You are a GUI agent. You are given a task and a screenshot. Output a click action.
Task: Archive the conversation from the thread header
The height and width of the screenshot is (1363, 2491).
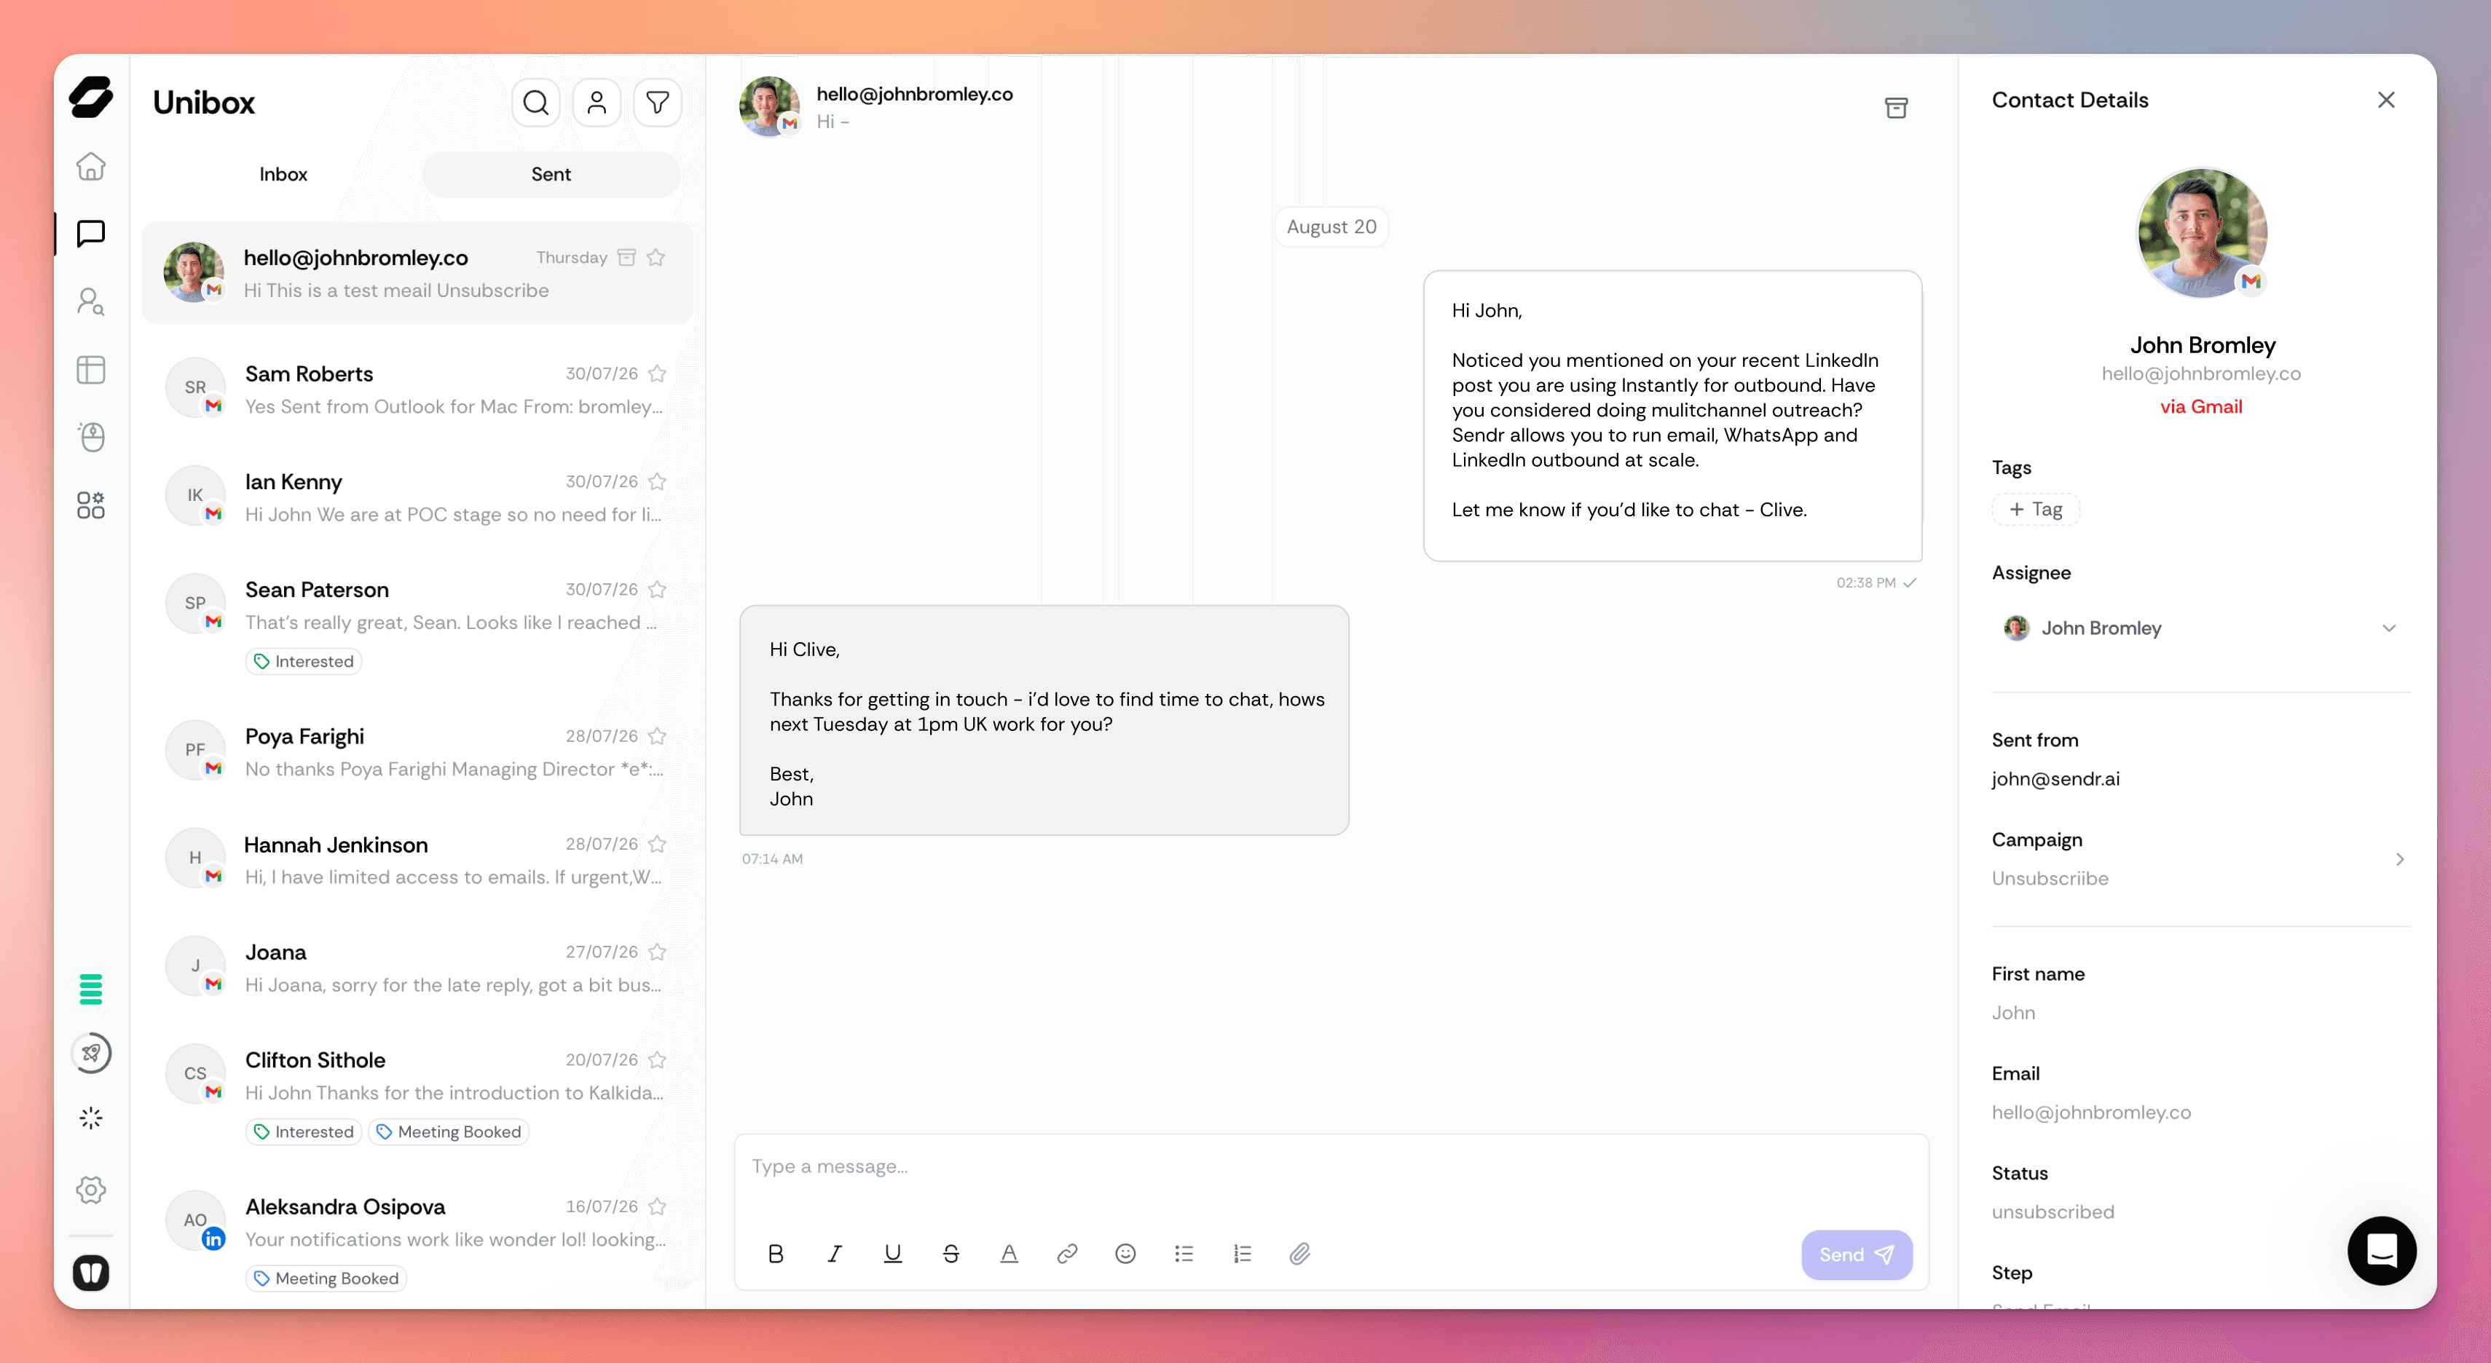pos(1897,107)
